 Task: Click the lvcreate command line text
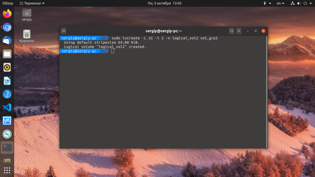point(165,38)
